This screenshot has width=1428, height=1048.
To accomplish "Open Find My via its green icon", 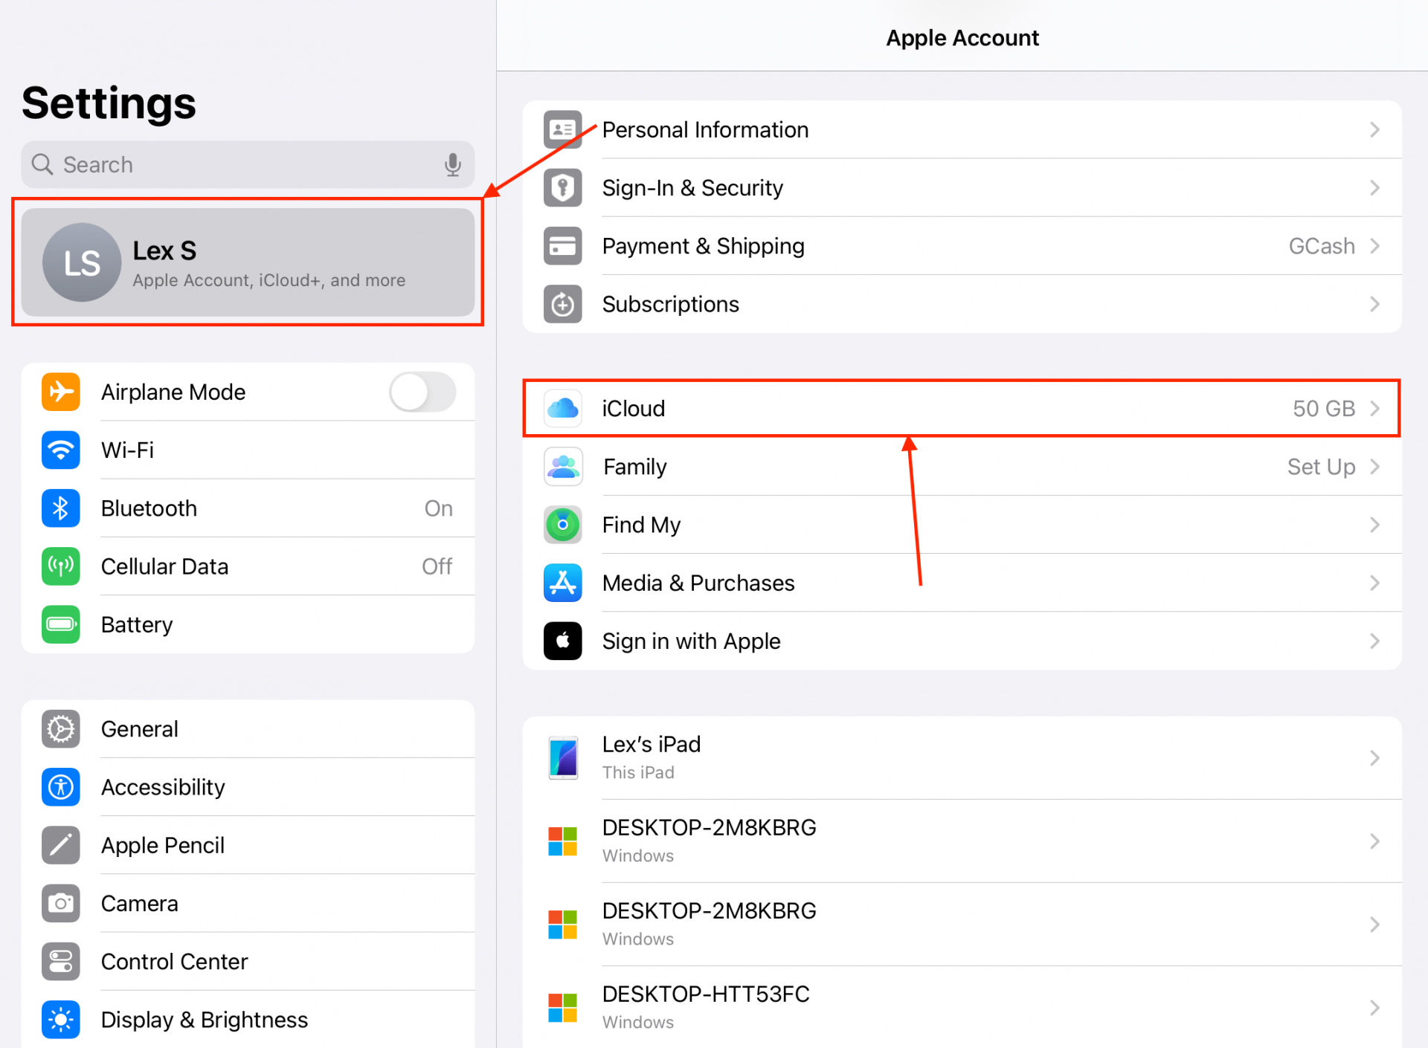I will point(563,525).
